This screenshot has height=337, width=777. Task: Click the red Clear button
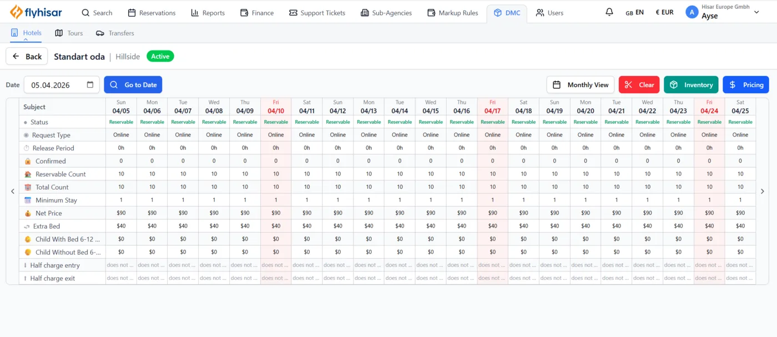coord(639,85)
